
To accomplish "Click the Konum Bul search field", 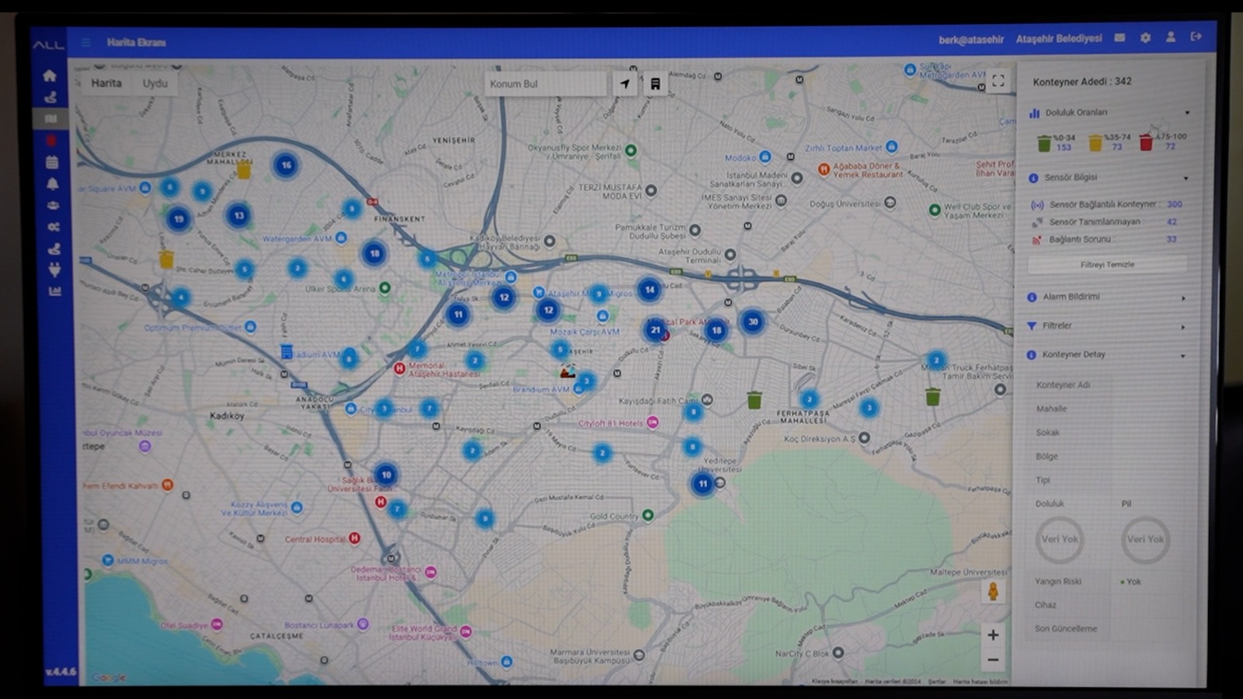I will 544,84.
